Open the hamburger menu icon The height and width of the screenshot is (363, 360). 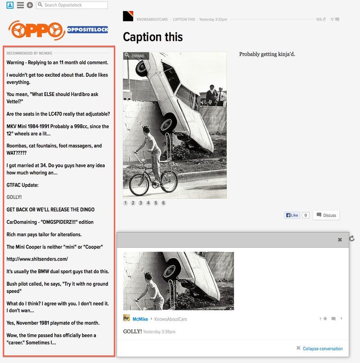pyautogui.click(x=20, y=5)
